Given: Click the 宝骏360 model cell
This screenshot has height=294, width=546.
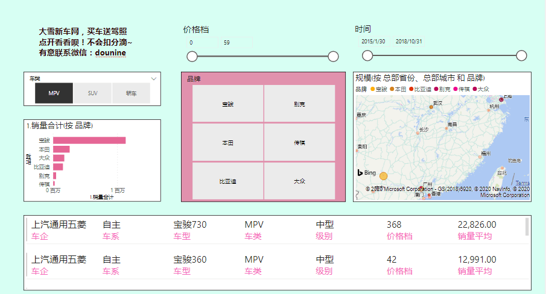Looking at the screenshot, I should [x=190, y=260].
